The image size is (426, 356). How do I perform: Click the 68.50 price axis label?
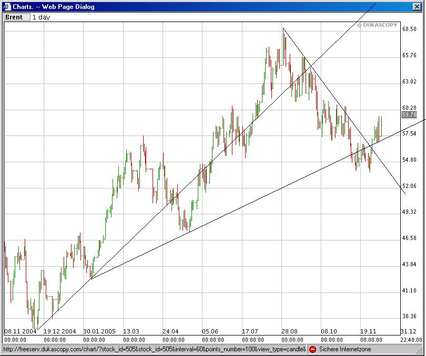pyautogui.click(x=409, y=29)
